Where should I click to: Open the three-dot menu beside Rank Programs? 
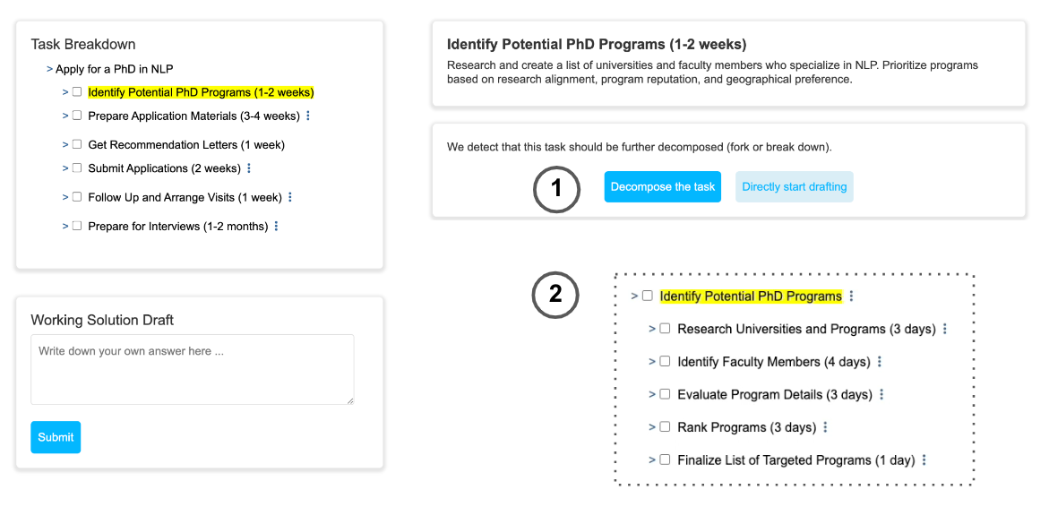(x=825, y=427)
